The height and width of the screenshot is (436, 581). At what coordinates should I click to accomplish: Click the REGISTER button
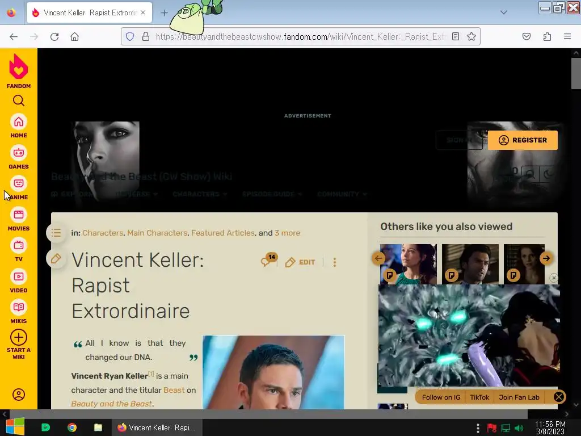pos(523,140)
